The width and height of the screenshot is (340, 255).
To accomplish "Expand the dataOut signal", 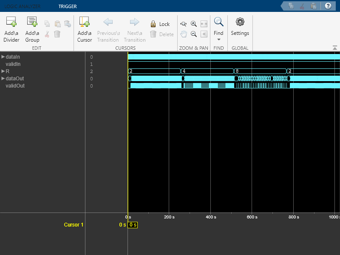I will pos(3,78).
